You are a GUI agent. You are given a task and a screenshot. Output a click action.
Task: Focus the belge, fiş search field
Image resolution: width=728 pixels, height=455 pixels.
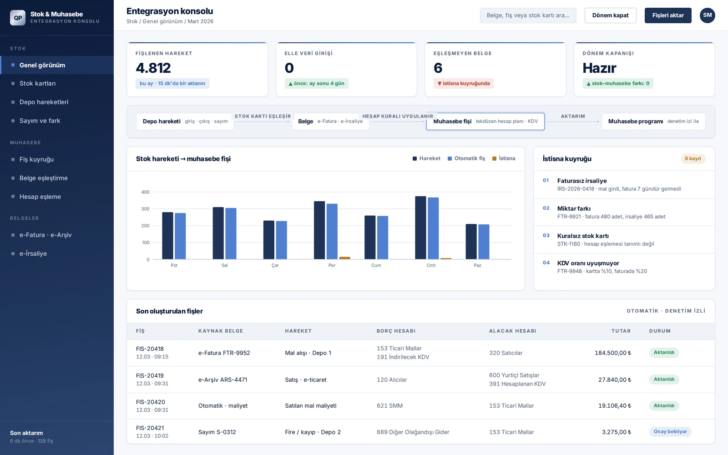pyautogui.click(x=528, y=15)
